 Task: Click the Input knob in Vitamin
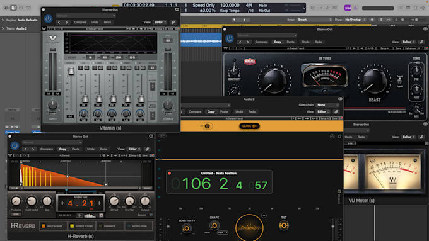(52, 105)
